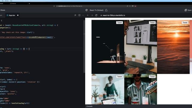
Task: Format code with the Prettier icon
Action: [x=75, y=15]
